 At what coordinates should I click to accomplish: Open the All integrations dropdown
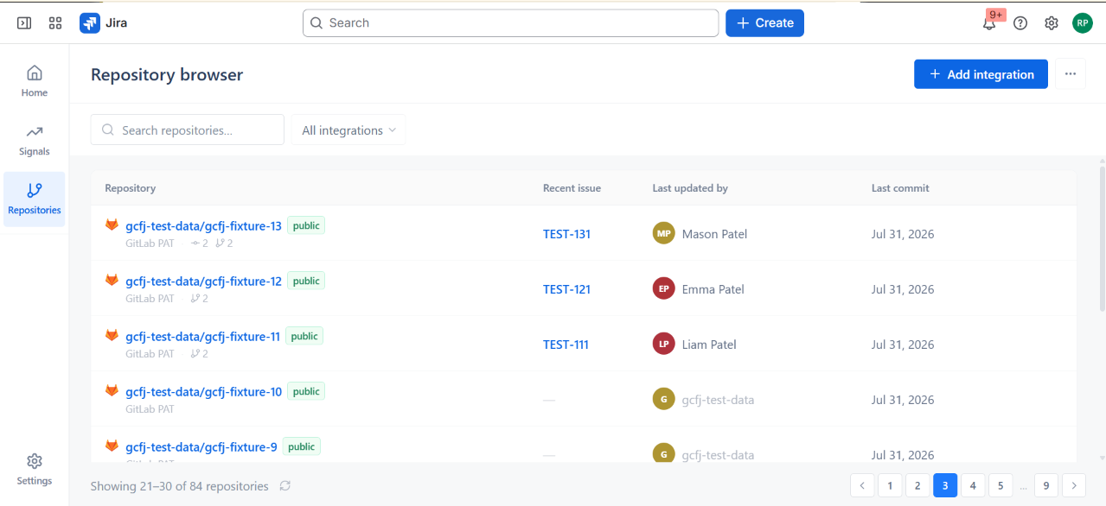point(348,130)
